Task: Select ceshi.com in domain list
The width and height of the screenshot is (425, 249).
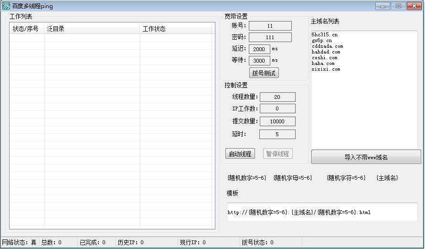Action: tap(324, 57)
